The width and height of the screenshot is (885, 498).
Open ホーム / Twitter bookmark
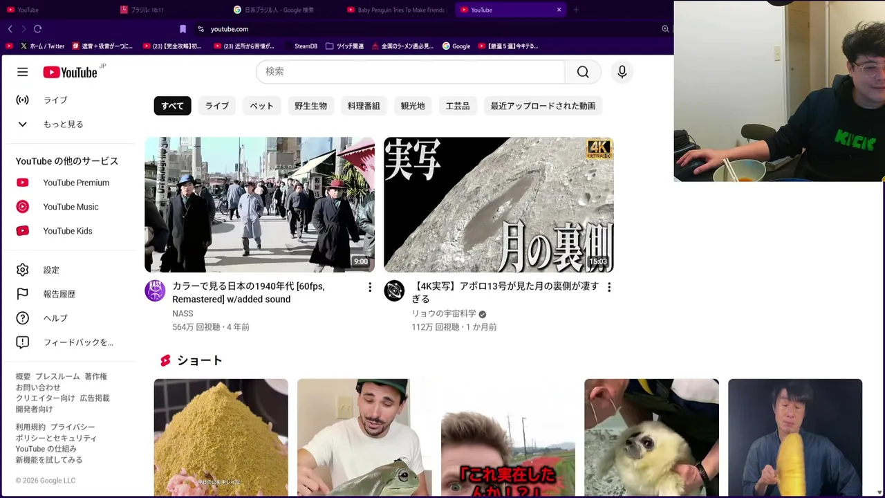pyautogui.click(x=42, y=46)
